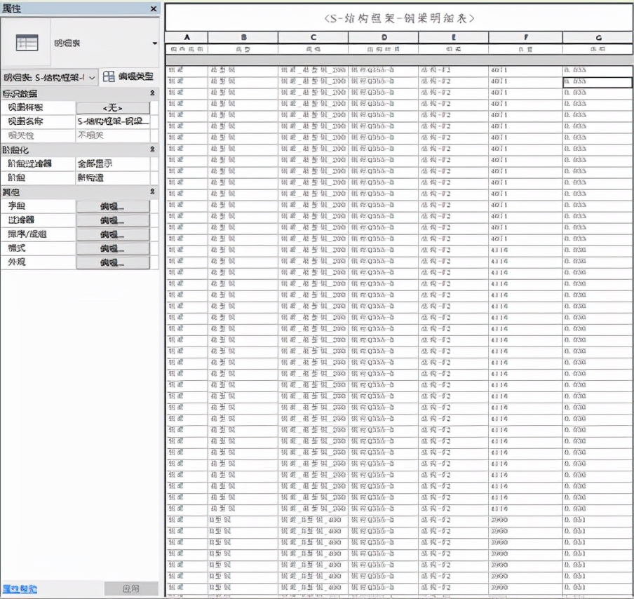Open the schedule instance filter dropdown
The width and height of the screenshot is (634, 599).
(92, 77)
